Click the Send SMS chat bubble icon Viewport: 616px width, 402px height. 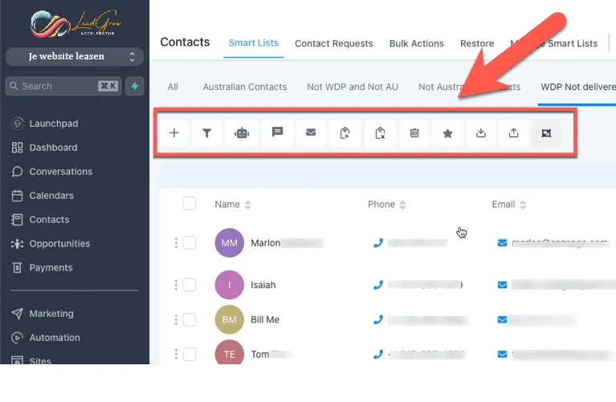pos(277,133)
